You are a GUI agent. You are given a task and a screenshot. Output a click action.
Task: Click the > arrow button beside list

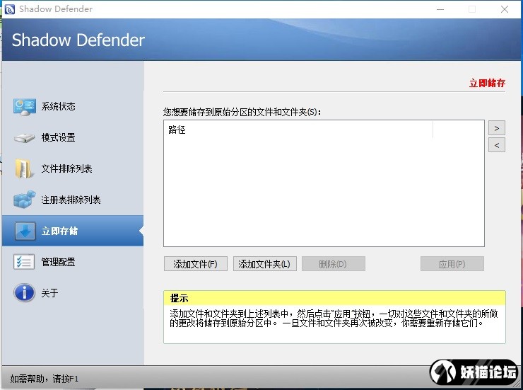click(497, 128)
